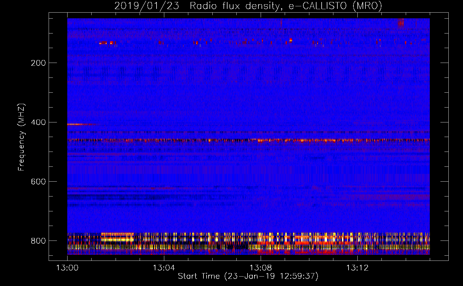The image size is (463, 286).
Task: Select the 600 frequency tick label
Action: click(x=38, y=182)
